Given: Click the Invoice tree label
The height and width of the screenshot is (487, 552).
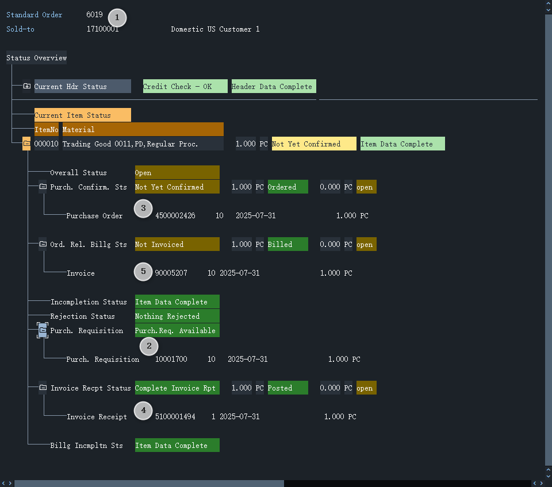Looking at the screenshot, I should click(x=80, y=273).
